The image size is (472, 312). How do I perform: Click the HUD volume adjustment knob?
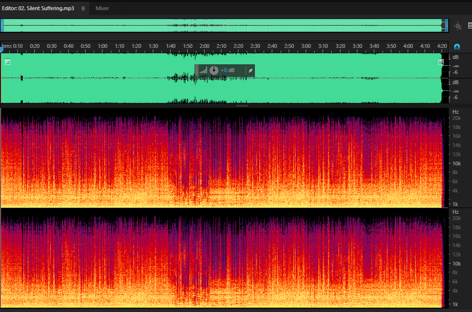pyautogui.click(x=214, y=71)
